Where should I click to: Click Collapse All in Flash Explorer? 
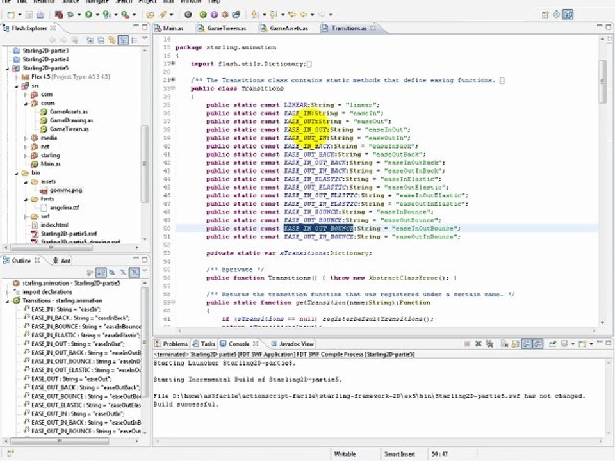tap(101, 40)
